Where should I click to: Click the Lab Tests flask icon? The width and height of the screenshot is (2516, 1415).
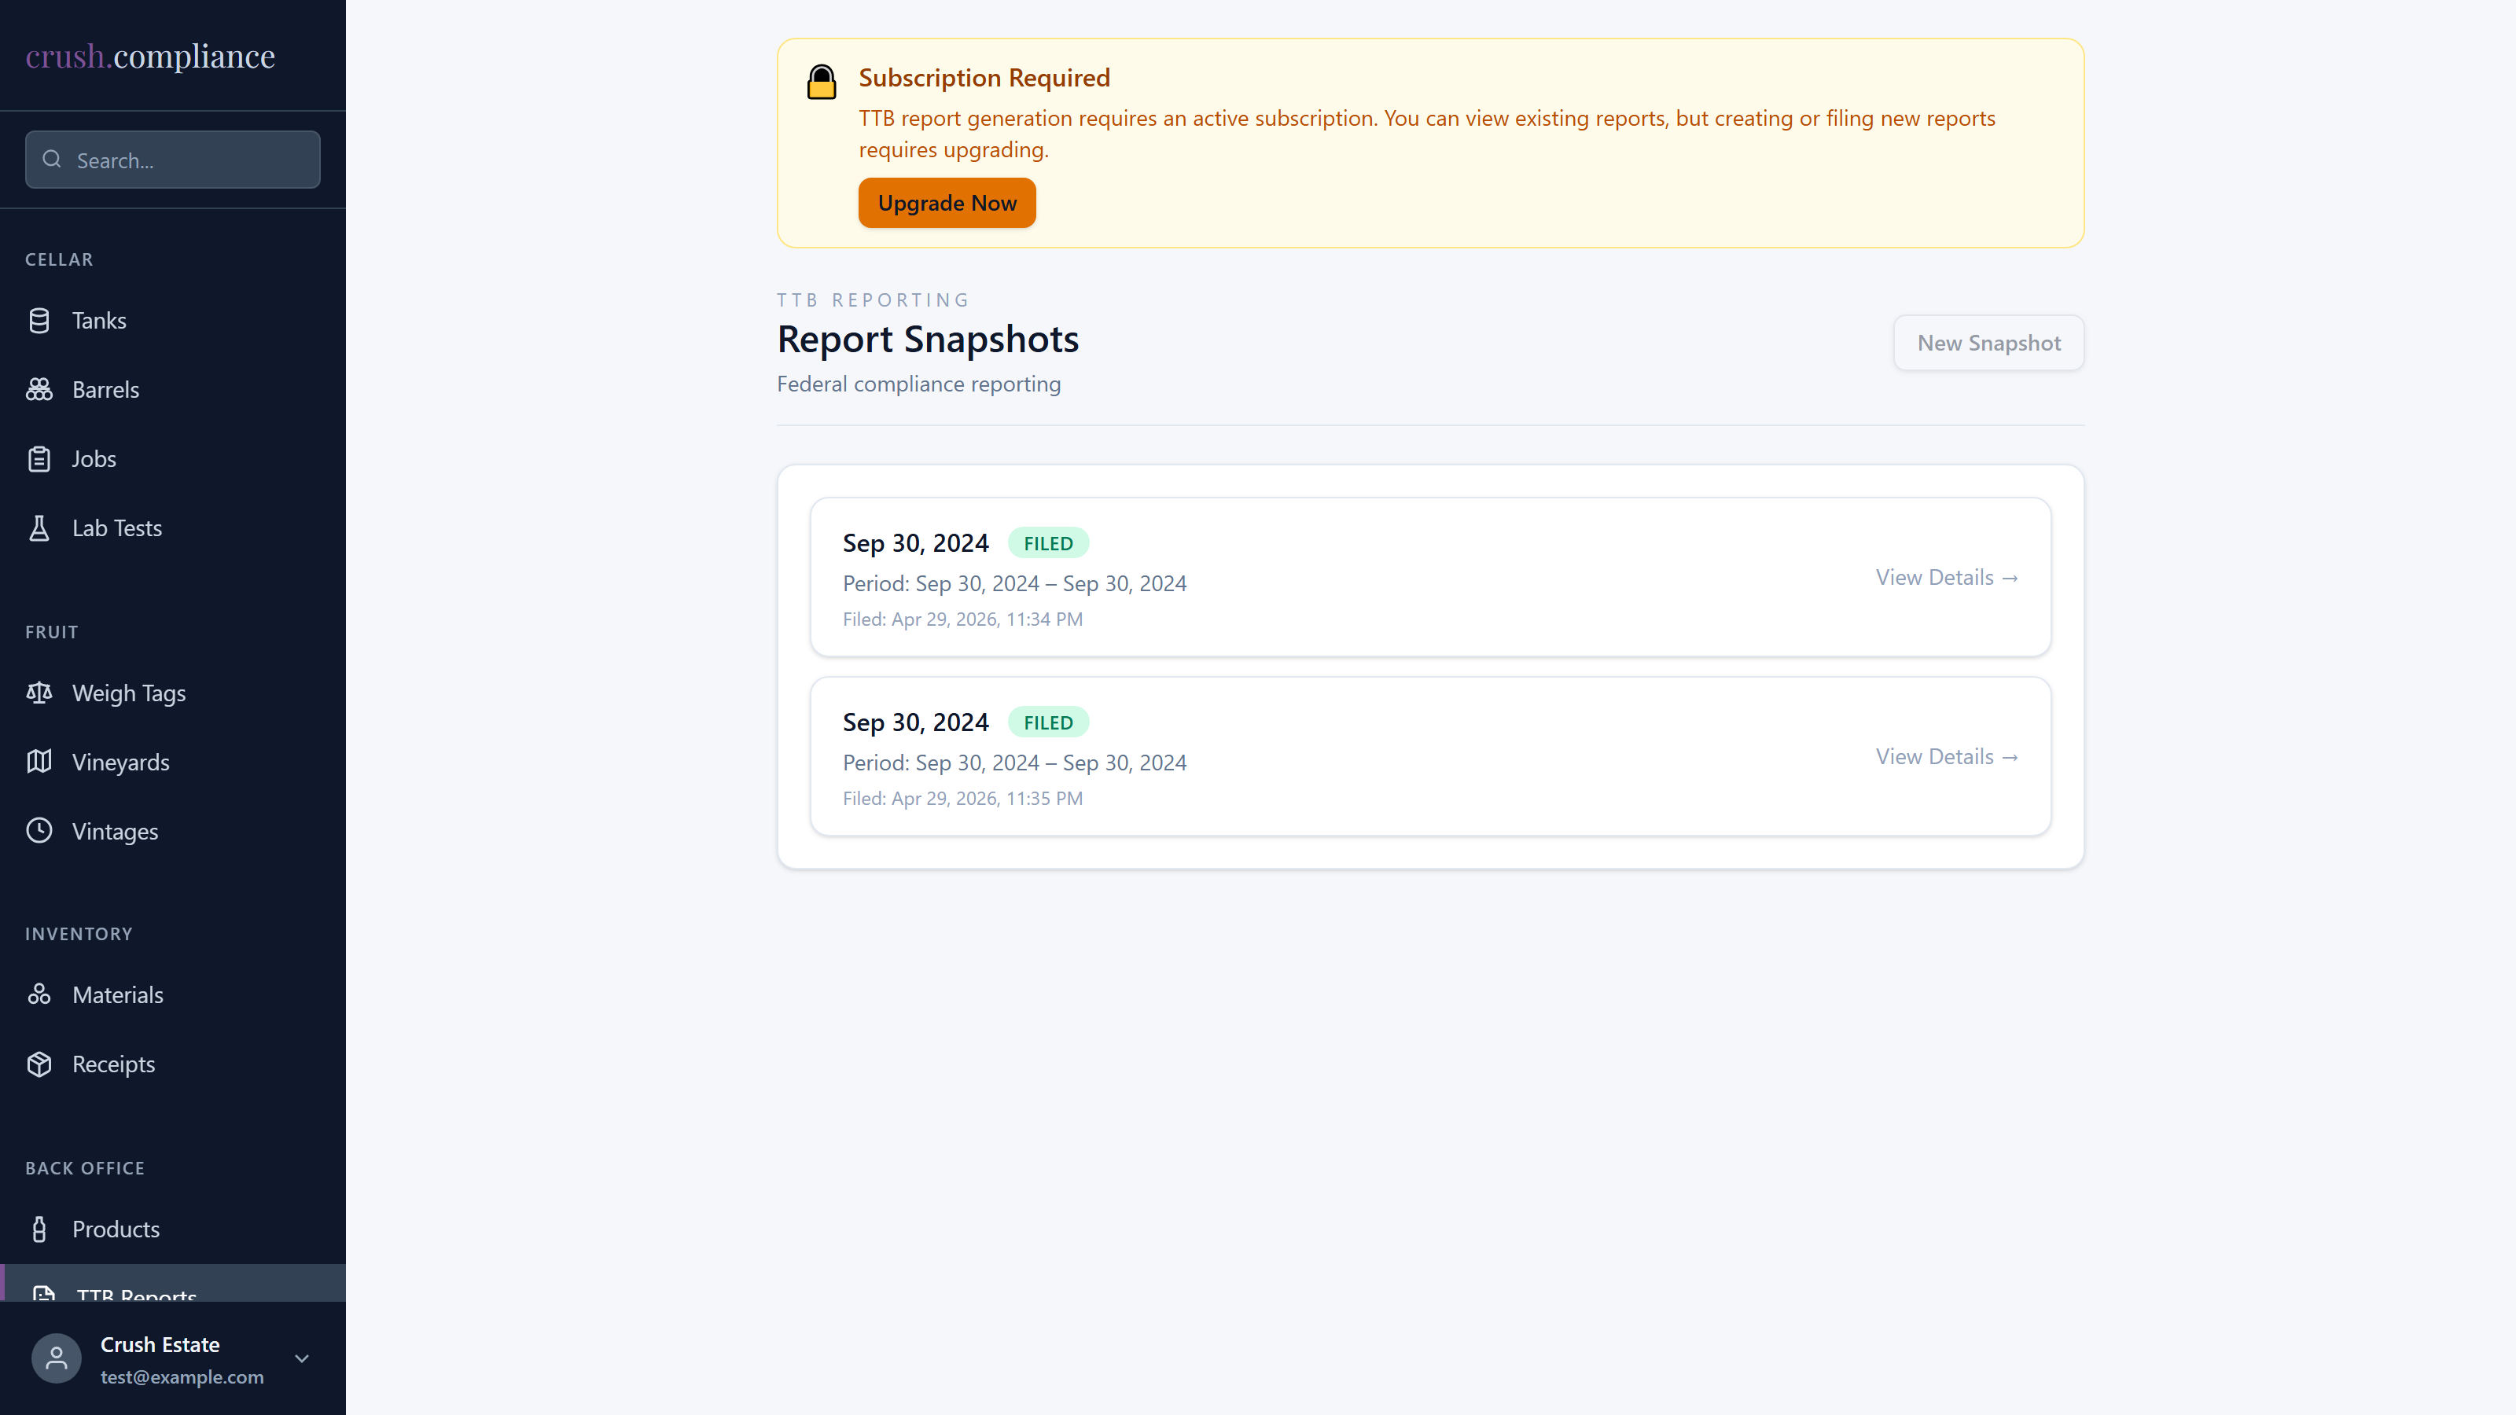(x=39, y=528)
